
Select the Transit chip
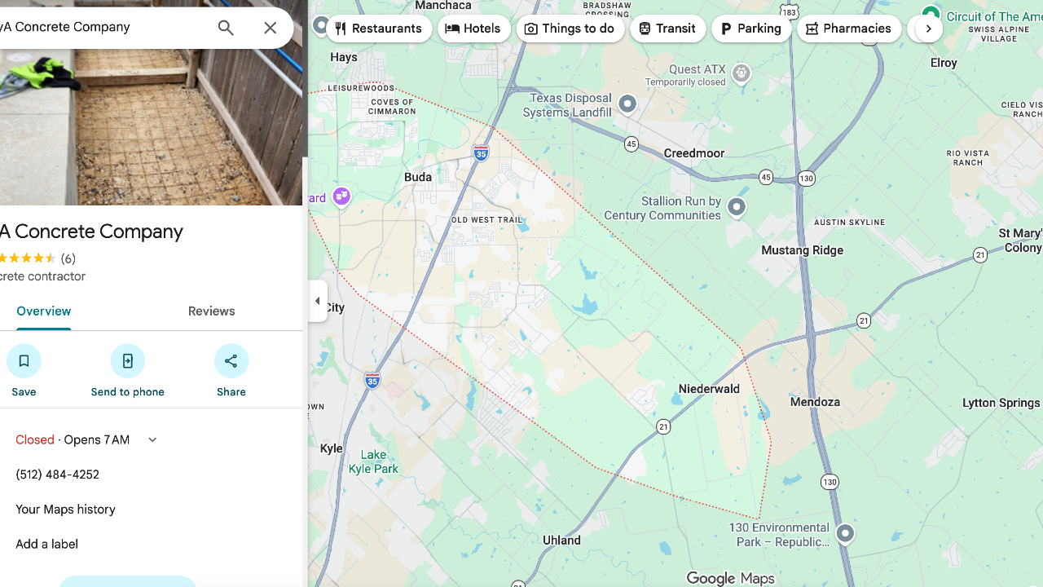667,29
